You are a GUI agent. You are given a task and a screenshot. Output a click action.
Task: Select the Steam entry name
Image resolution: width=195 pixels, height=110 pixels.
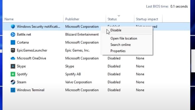[x=21, y=82]
